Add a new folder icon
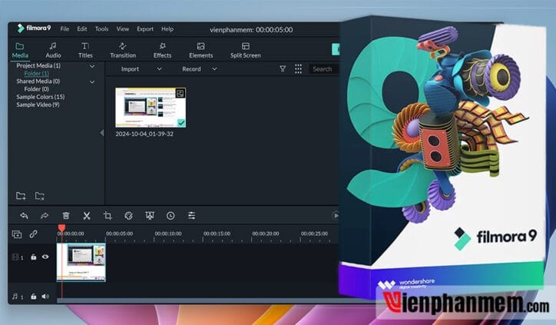Screen dimensions: 556x325 21,196
